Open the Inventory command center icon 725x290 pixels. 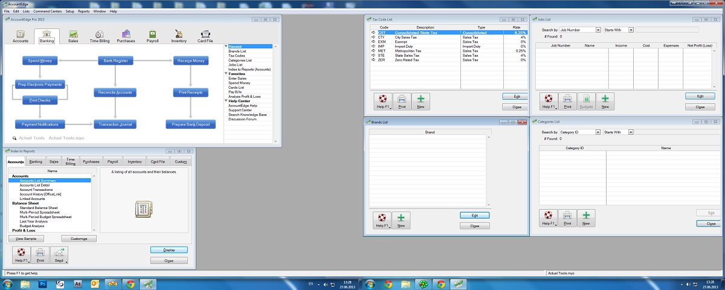(179, 36)
